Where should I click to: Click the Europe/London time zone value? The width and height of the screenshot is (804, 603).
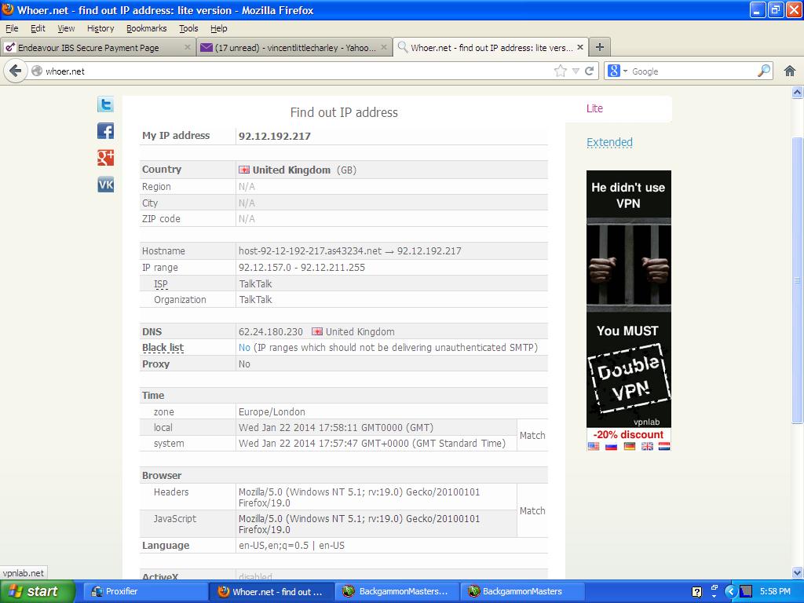coord(272,411)
